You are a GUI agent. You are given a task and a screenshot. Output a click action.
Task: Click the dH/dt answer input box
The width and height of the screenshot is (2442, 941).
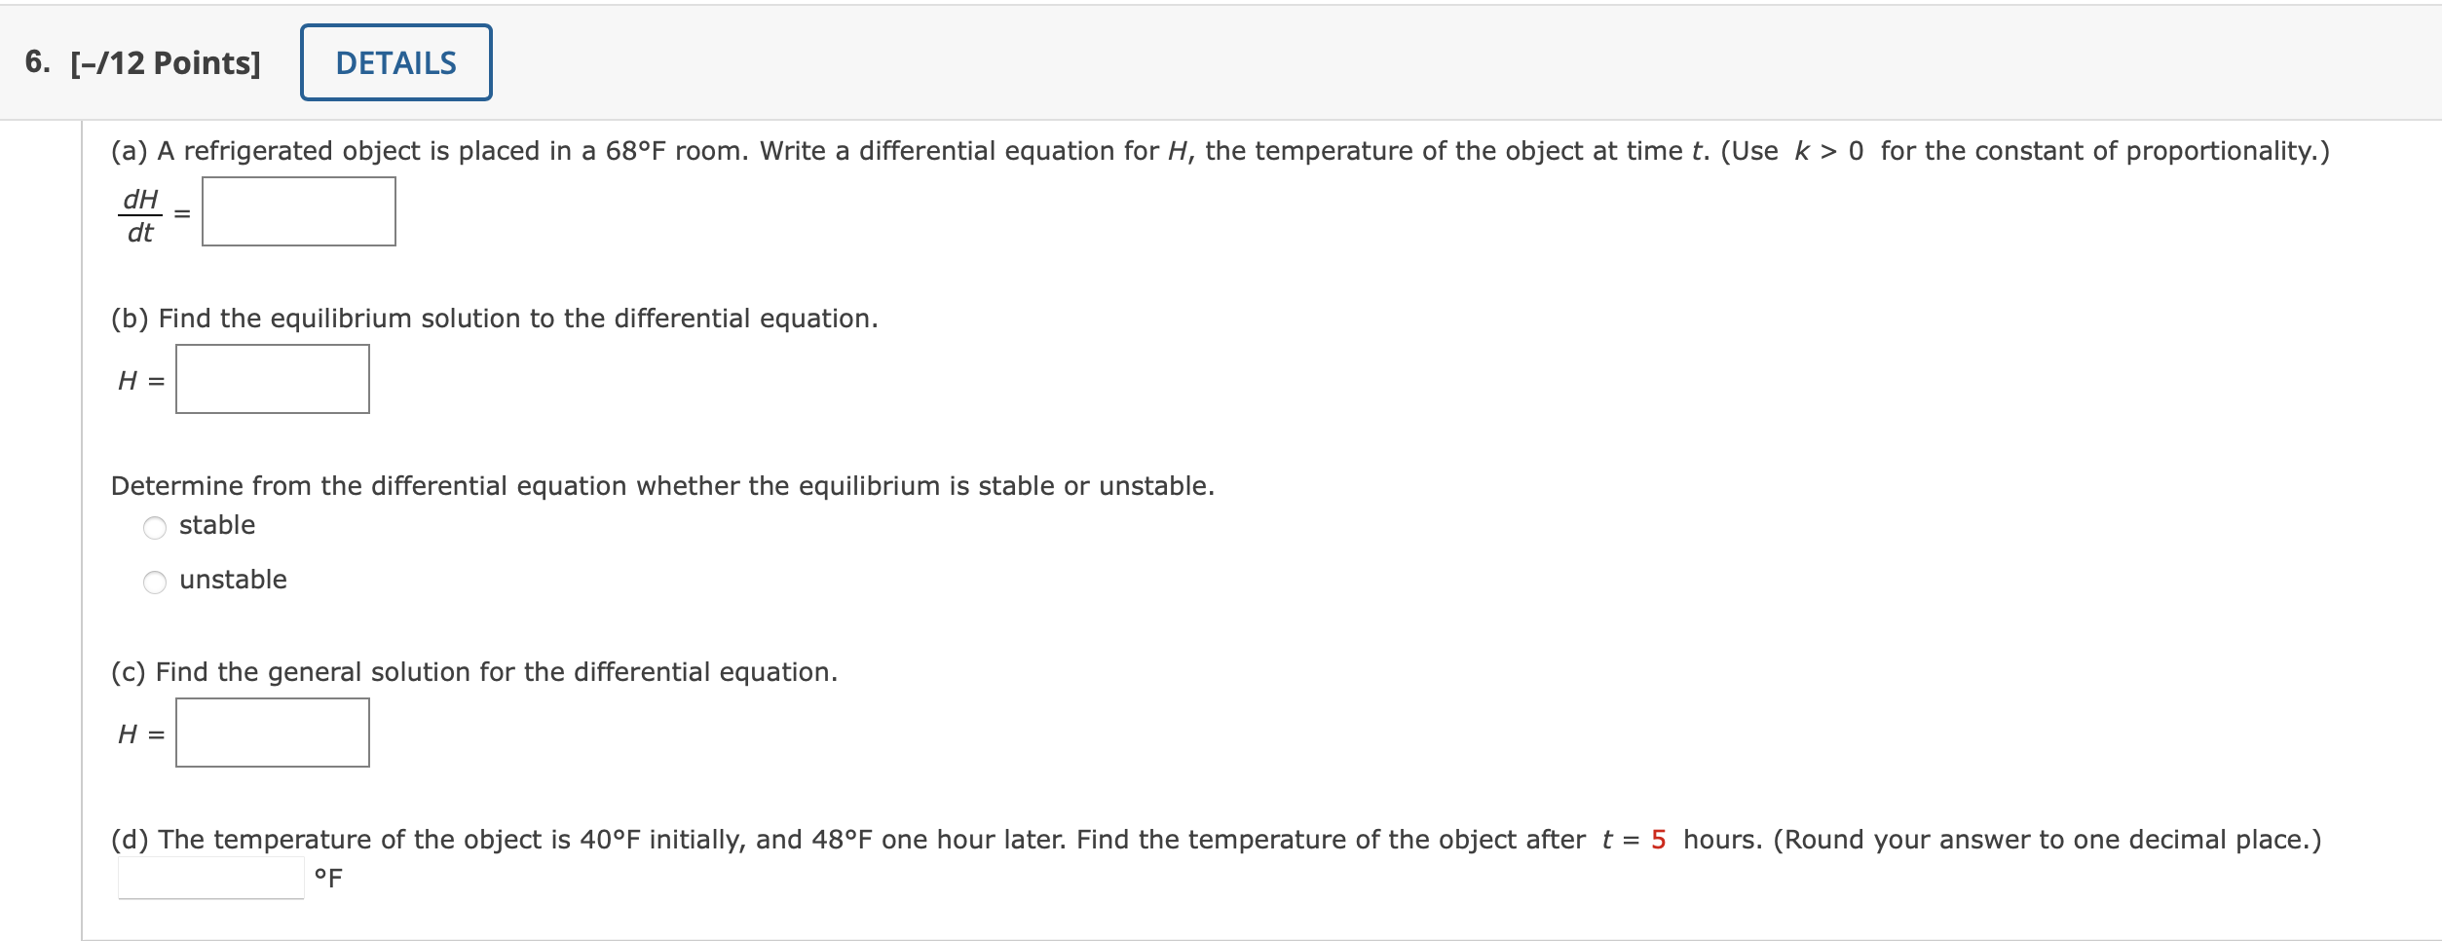tap(297, 210)
